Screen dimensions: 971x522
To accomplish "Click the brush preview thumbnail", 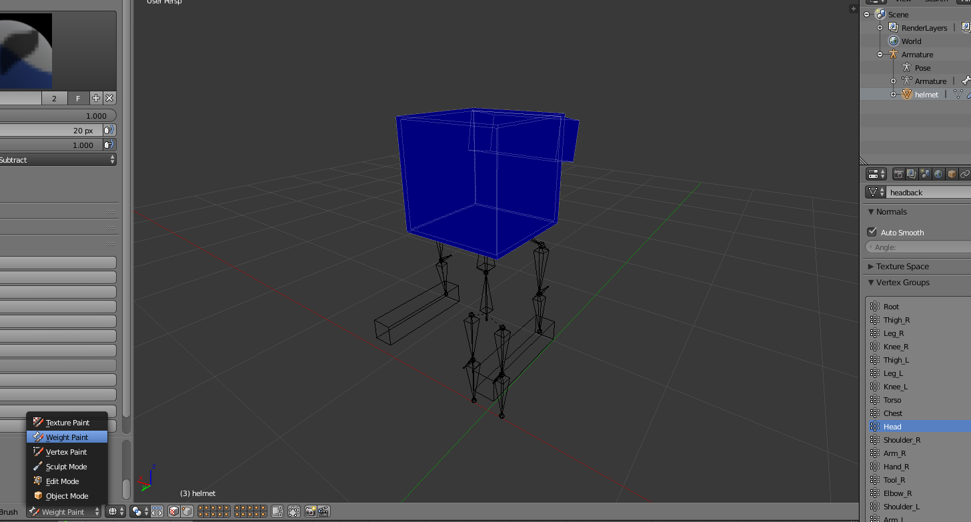I will (x=26, y=51).
